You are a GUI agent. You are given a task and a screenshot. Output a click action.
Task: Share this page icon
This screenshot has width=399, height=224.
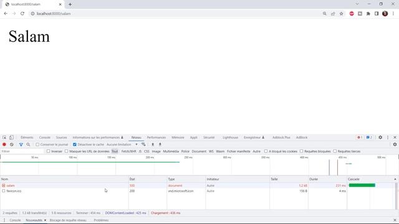click(x=333, y=14)
